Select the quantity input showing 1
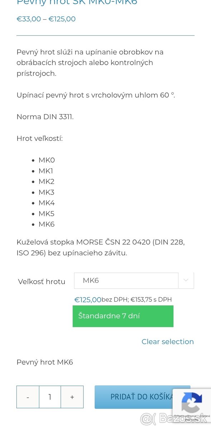This screenshot has height=429, width=211. pos(50,397)
